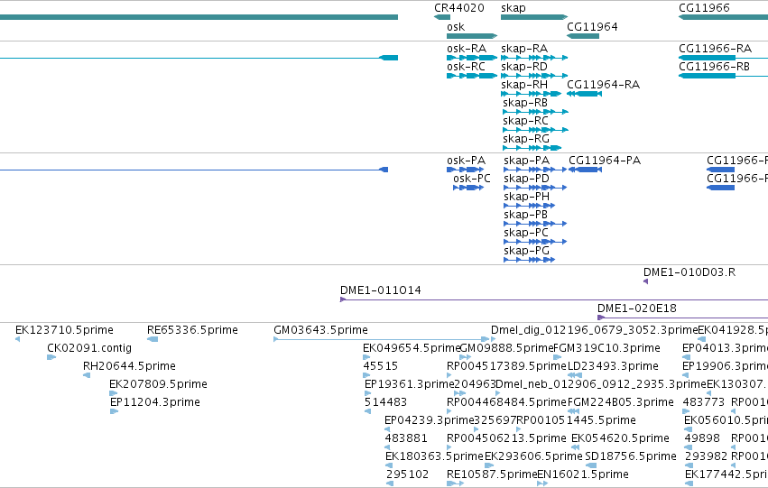Select the DME1-011O14 clone line

tap(554, 299)
